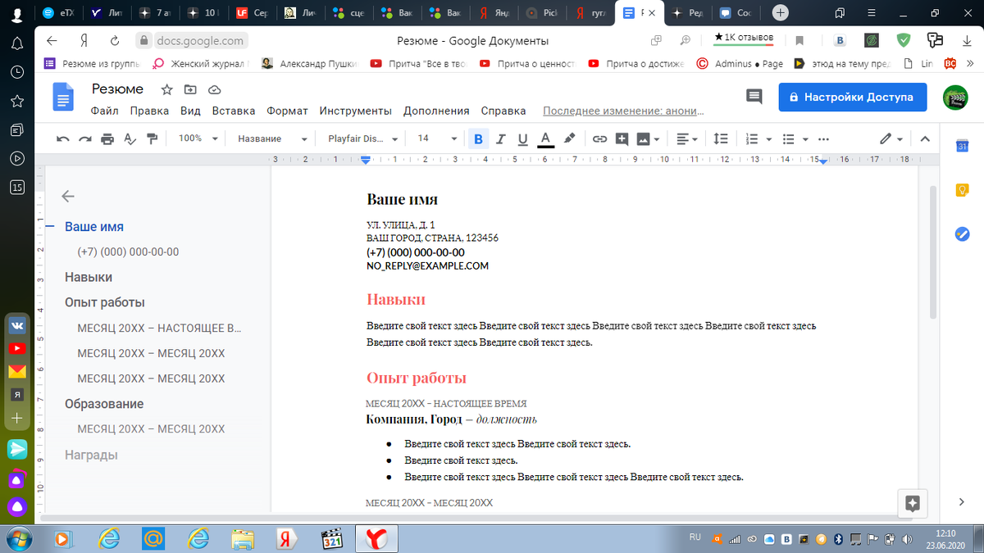984x553 pixels.
Task: Collapse the menus with the up chevron
Action: click(925, 139)
